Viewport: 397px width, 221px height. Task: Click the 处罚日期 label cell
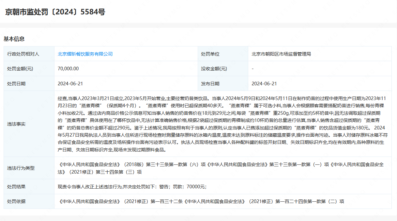point(29,83)
